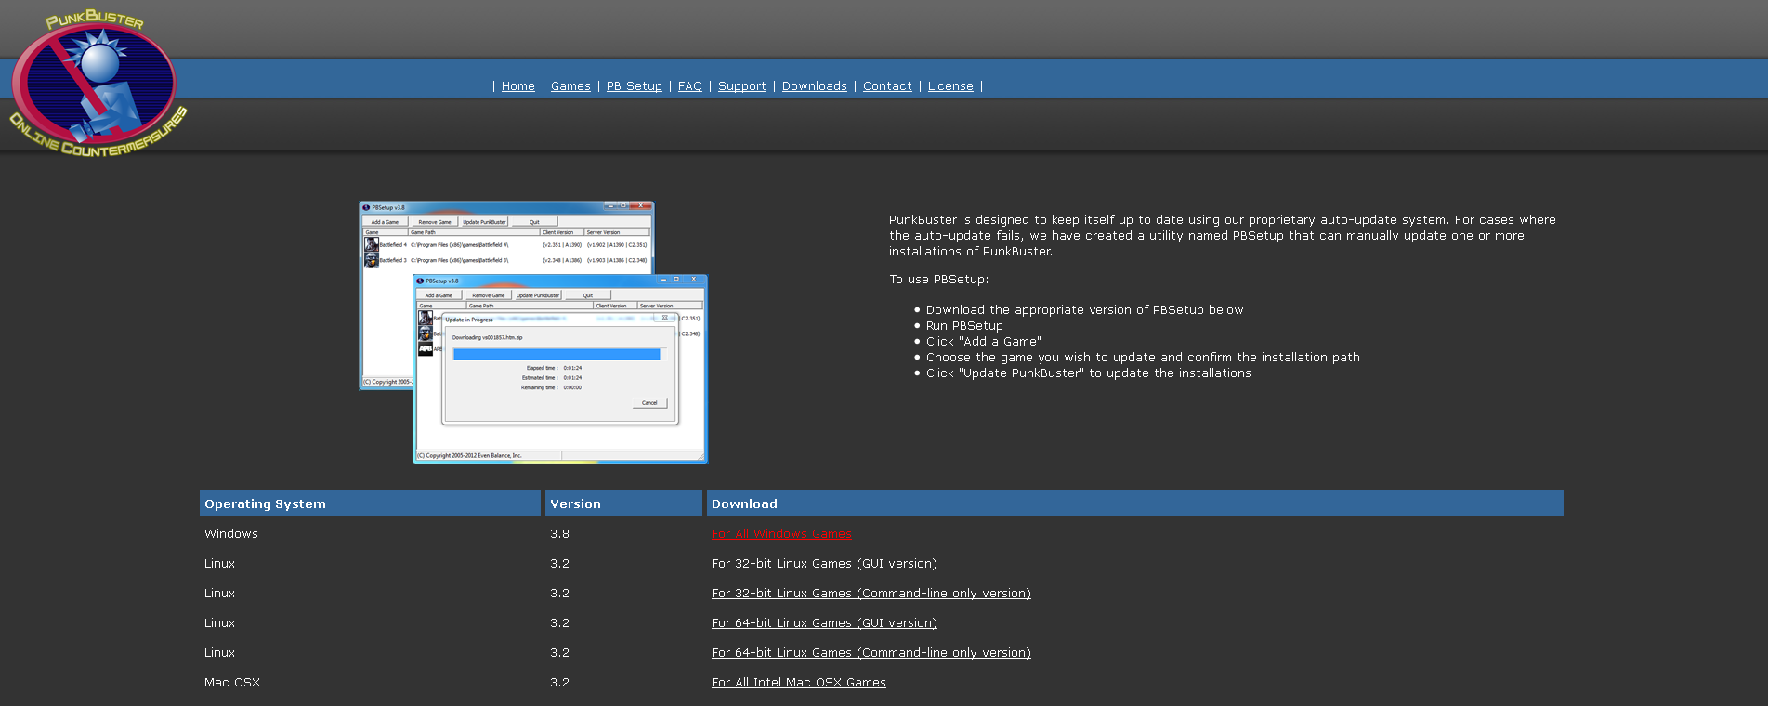Click the 'Download the appropriate version' bullet

(x=1084, y=310)
